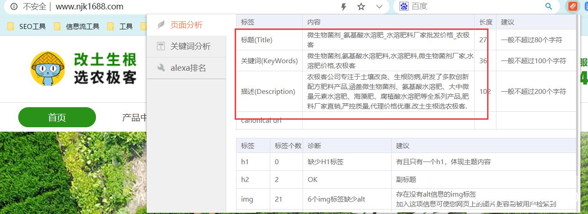588x214 pixels.
Task: Click the length value 36
Action: 483,61
